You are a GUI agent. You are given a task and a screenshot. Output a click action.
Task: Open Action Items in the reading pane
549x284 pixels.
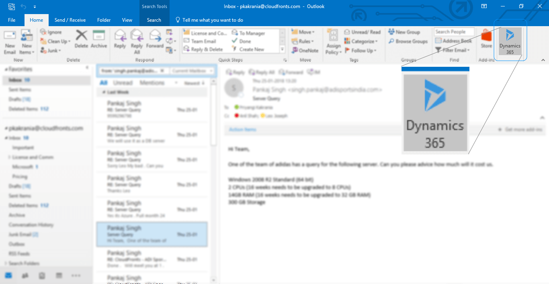click(243, 130)
